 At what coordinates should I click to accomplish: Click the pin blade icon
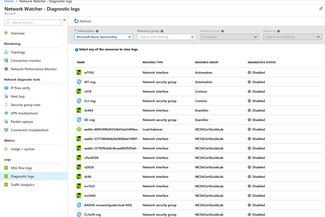pos(321,9)
